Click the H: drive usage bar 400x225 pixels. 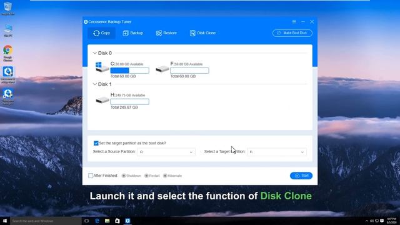click(129, 101)
